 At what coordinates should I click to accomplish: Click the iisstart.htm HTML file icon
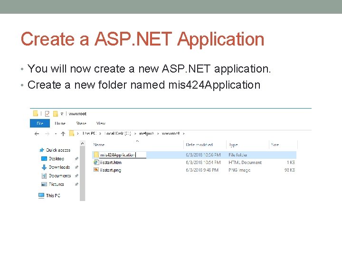click(x=96, y=162)
